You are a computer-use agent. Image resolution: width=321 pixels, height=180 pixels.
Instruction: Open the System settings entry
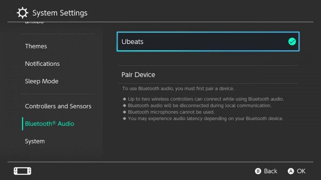click(35, 141)
